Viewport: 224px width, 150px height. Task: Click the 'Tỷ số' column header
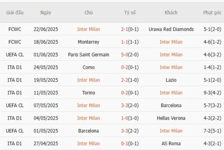pyautogui.click(x=130, y=13)
